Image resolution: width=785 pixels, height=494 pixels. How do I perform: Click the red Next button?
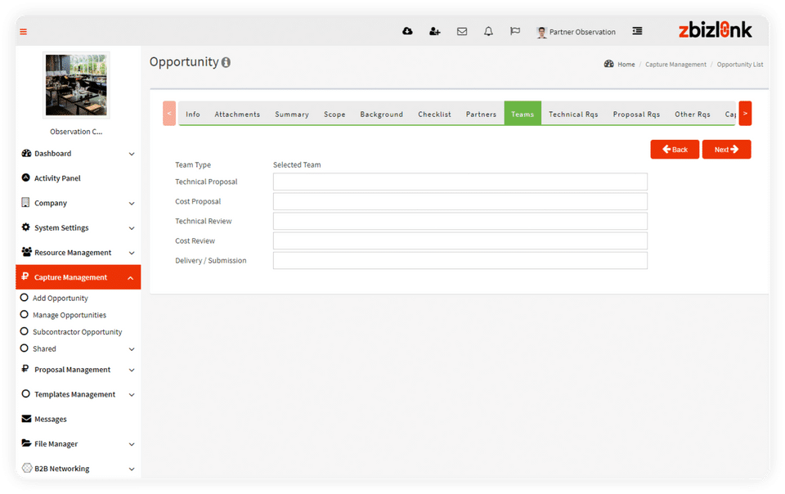(726, 149)
